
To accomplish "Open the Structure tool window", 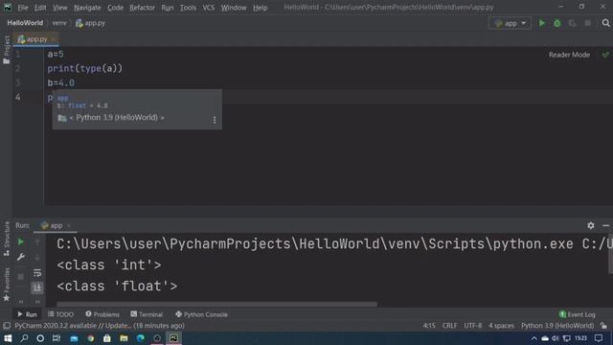I will tap(7, 239).
